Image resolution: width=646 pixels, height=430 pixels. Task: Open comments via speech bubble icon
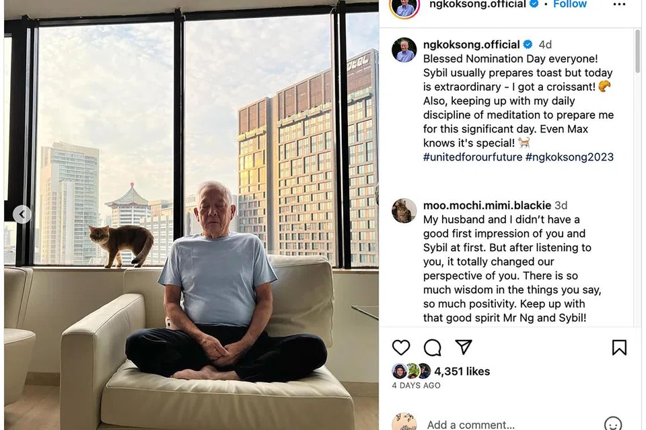[432, 348]
